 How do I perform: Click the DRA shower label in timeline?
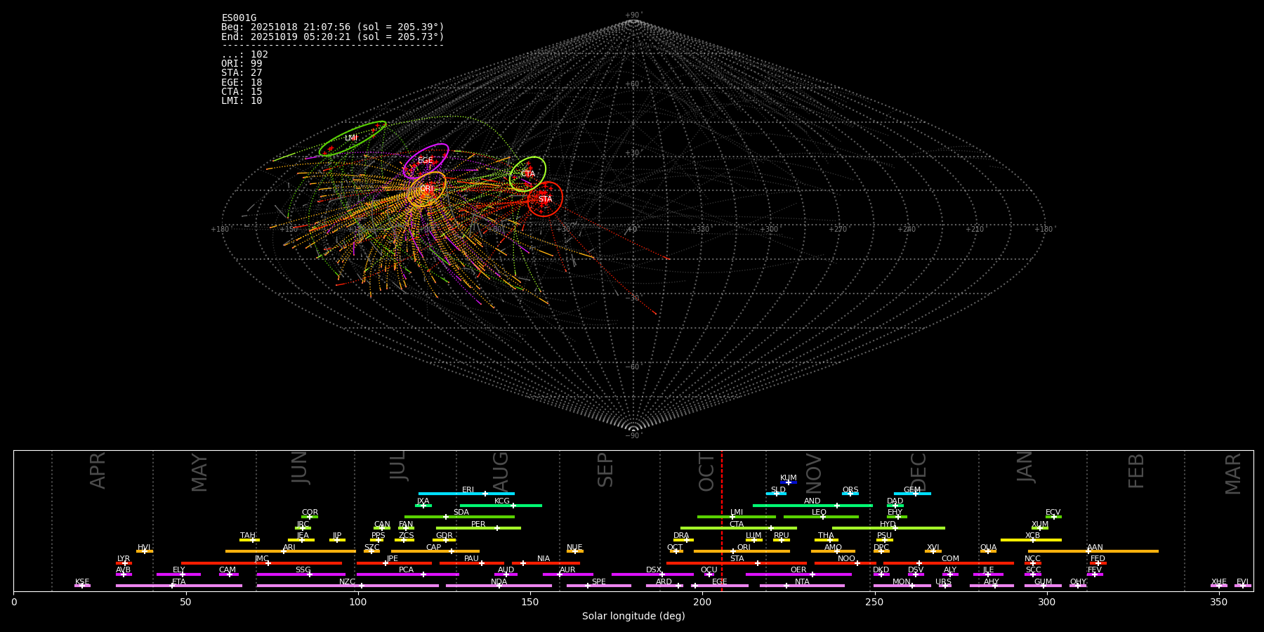(x=681, y=536)
